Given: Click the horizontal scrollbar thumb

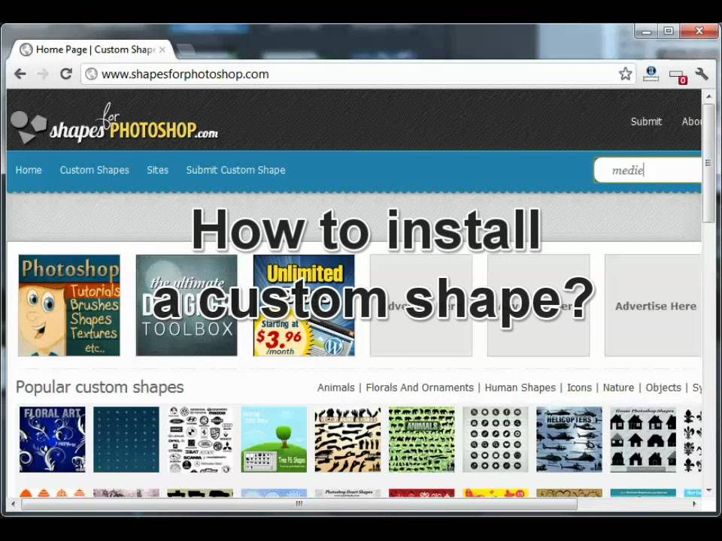Looking at the screenshot, I should tap(299, 503).
